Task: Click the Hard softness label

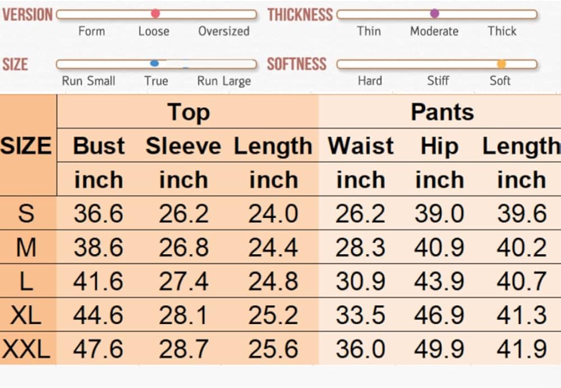Action: coord(370,81)
